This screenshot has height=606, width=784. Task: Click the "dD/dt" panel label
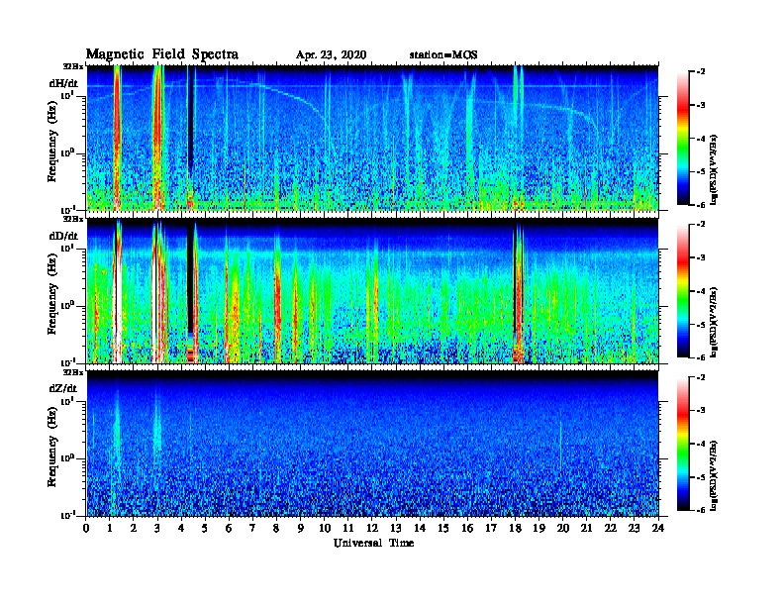click(x=63, y=236)
